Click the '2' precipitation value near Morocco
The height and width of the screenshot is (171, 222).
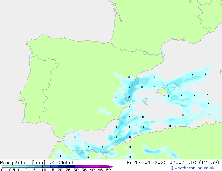(x=88, y=157)
